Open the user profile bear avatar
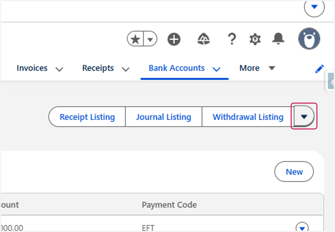Image resolution: width=335 pixels, height=232 pixels. click(309, 39)
